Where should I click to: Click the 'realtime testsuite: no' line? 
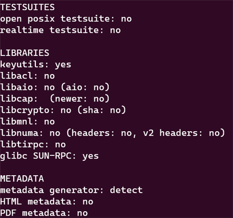pyautogui.click(x=60, y=30)
